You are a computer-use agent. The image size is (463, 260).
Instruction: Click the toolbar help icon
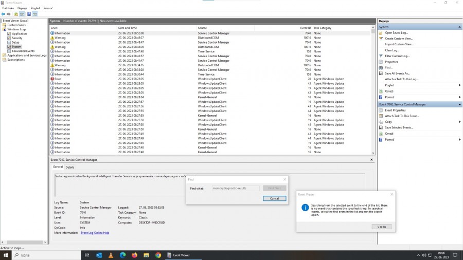click(x=29, y=14)
